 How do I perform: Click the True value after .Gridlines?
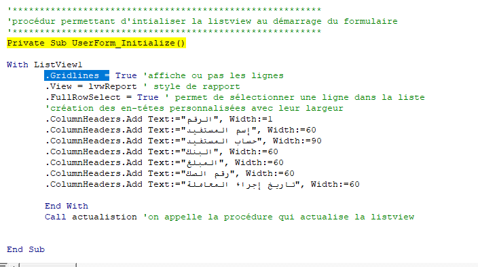point(126,75)
